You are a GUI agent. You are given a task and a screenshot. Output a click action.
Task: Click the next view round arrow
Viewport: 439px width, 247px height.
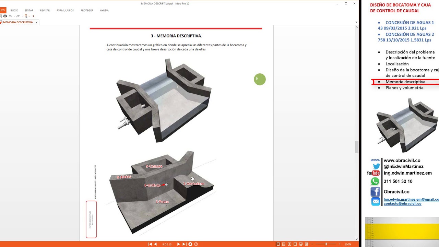pyautogui.click(x=196, y=244)
